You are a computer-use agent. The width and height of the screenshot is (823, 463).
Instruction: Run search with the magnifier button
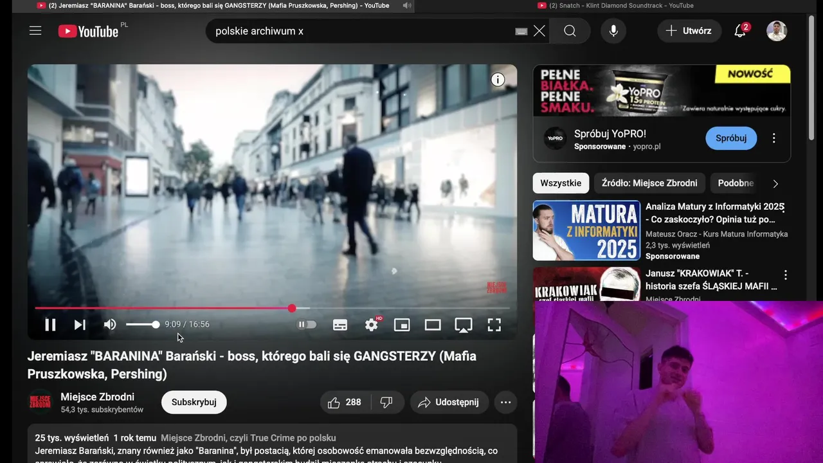[x=570, y=31]
